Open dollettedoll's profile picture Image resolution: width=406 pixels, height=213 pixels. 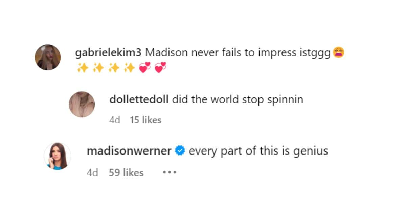coord(82,104)
